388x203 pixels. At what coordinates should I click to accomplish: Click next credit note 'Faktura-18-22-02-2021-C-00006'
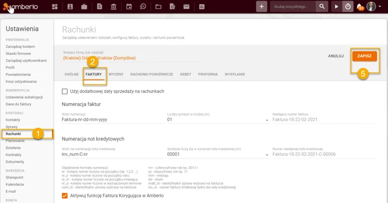[304, 155]
